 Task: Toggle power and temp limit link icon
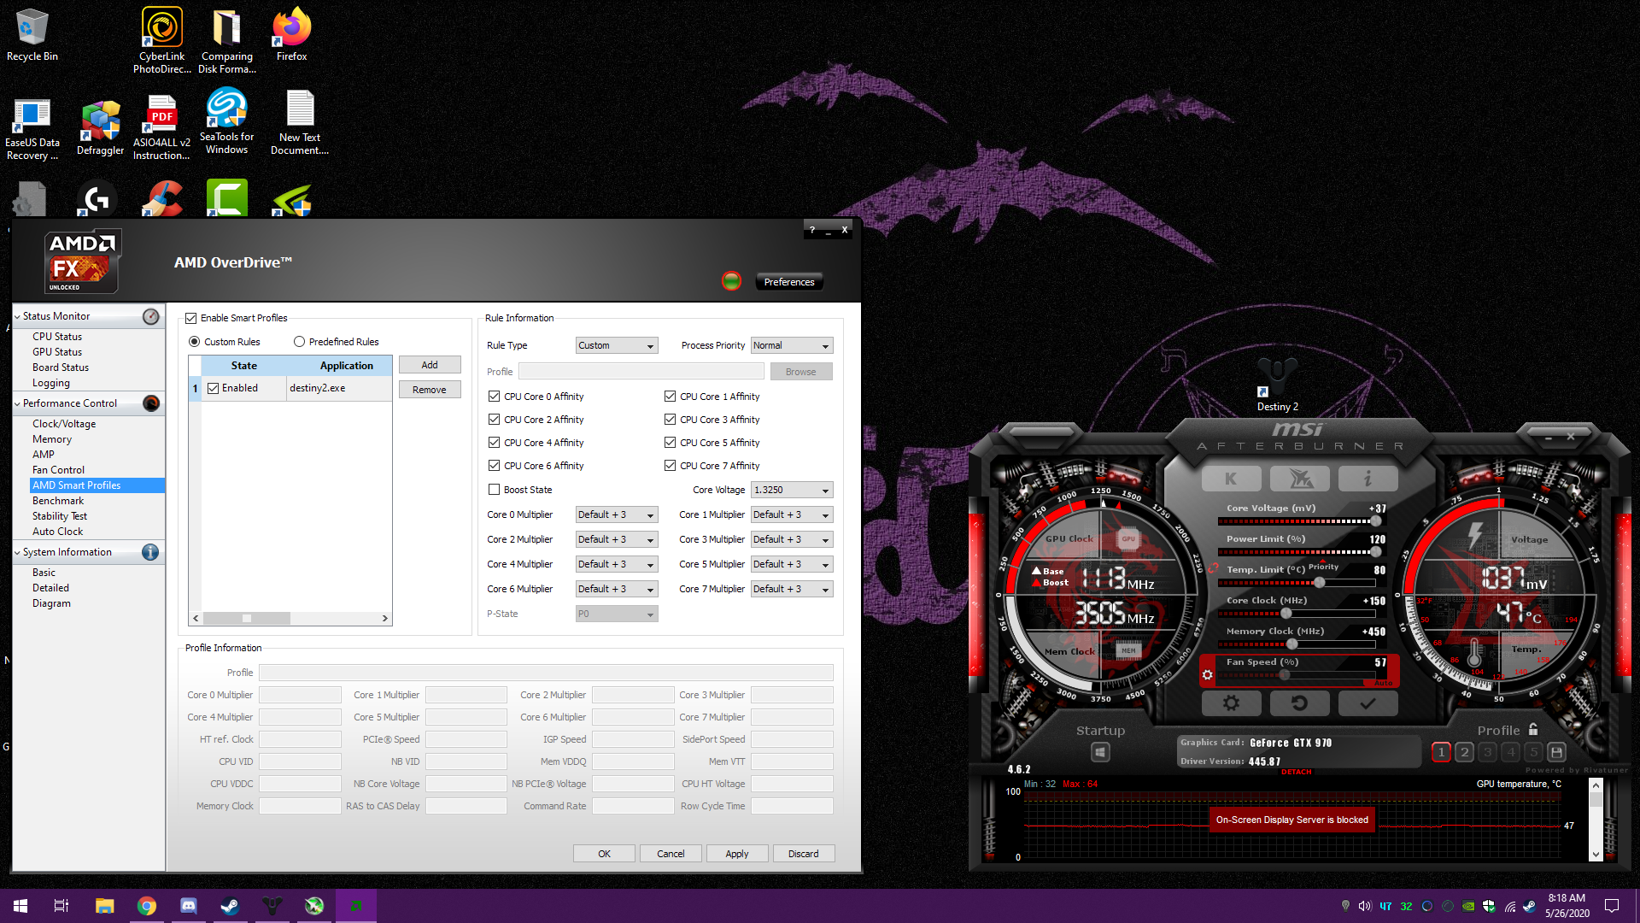pyautogui.click(x=1212, y=567)
